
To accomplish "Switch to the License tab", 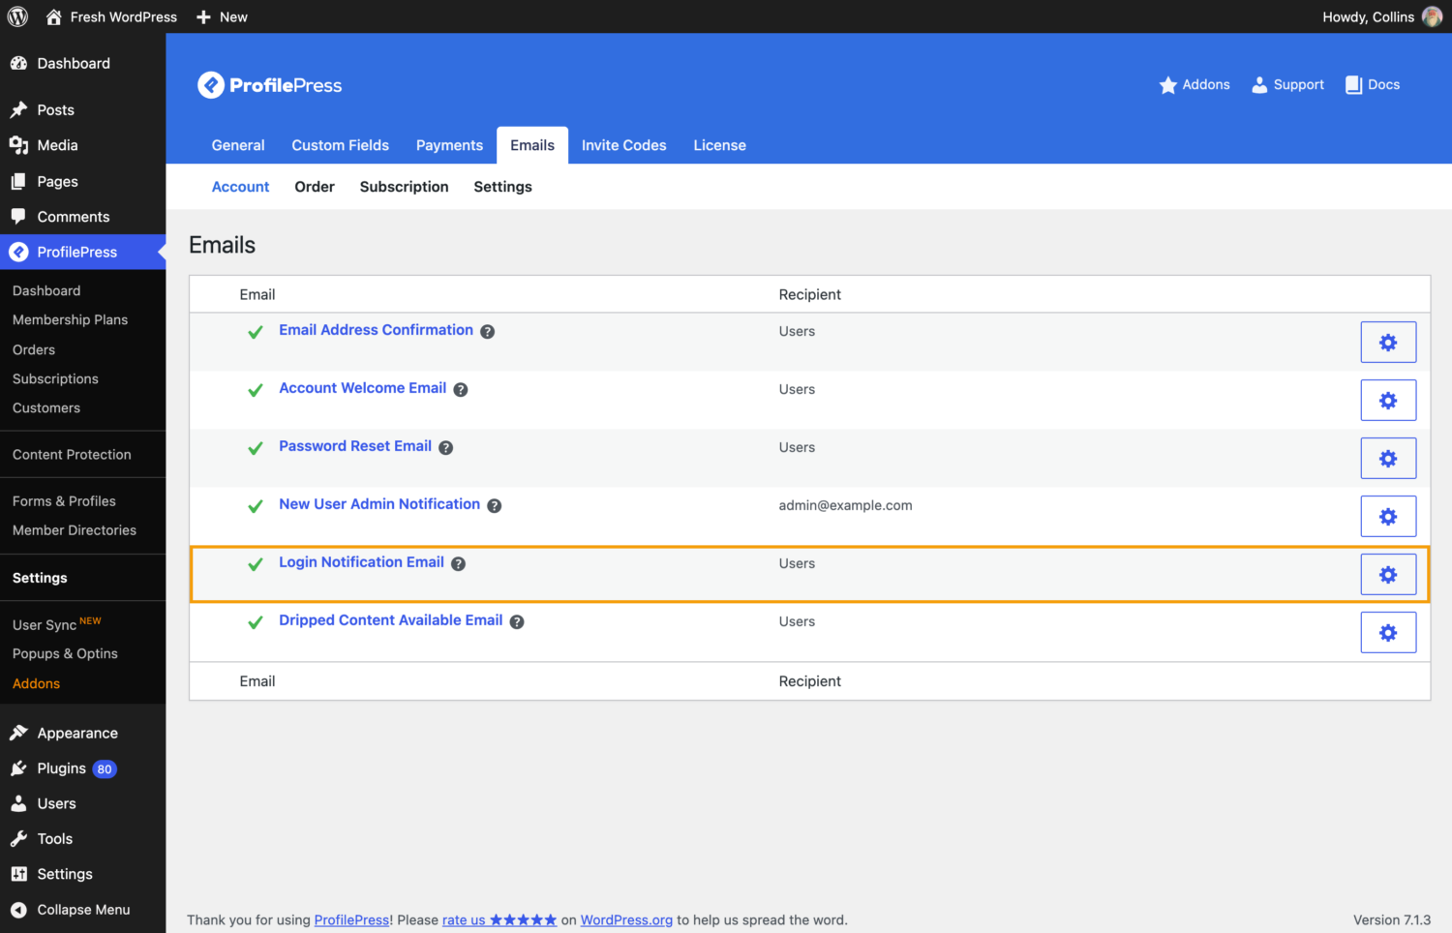I will 720,145.
